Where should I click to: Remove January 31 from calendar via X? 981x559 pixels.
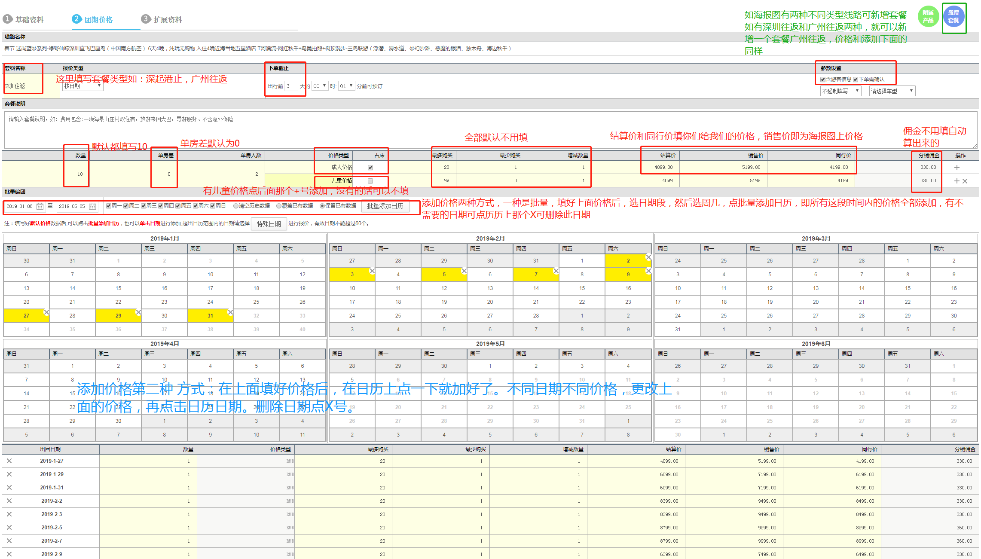[x=230, y=312]
